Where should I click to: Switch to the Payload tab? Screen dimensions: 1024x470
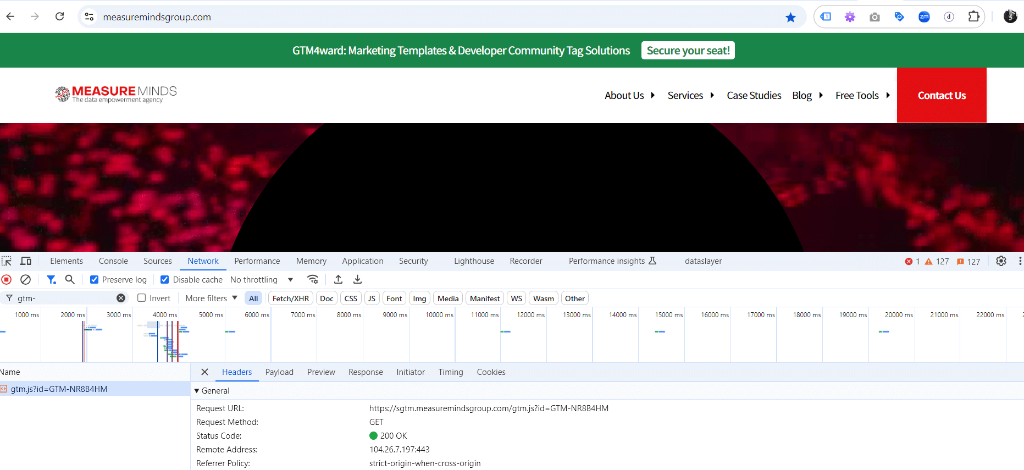coord(279,372)
